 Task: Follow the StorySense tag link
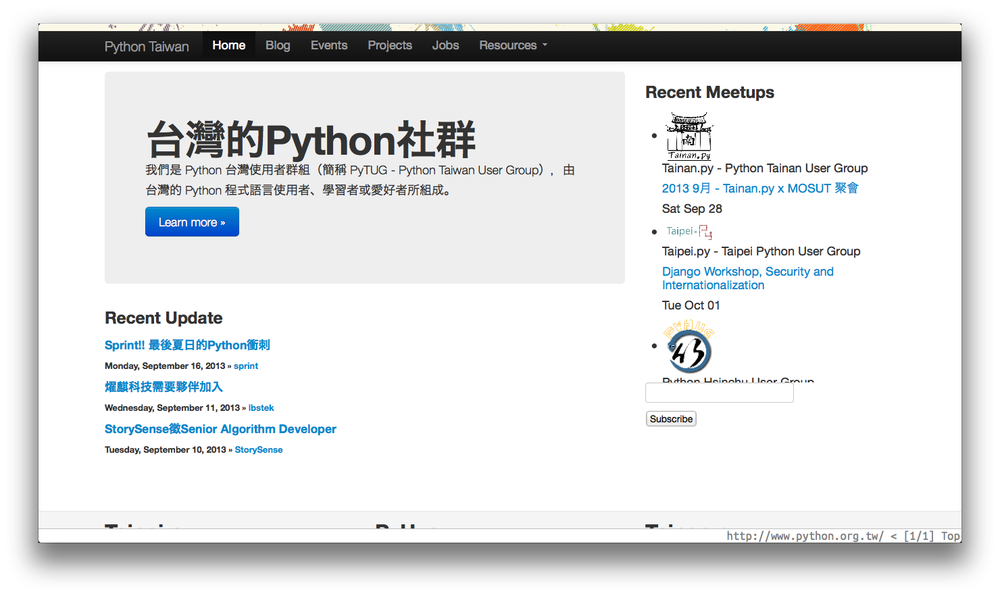pos(259,449)
